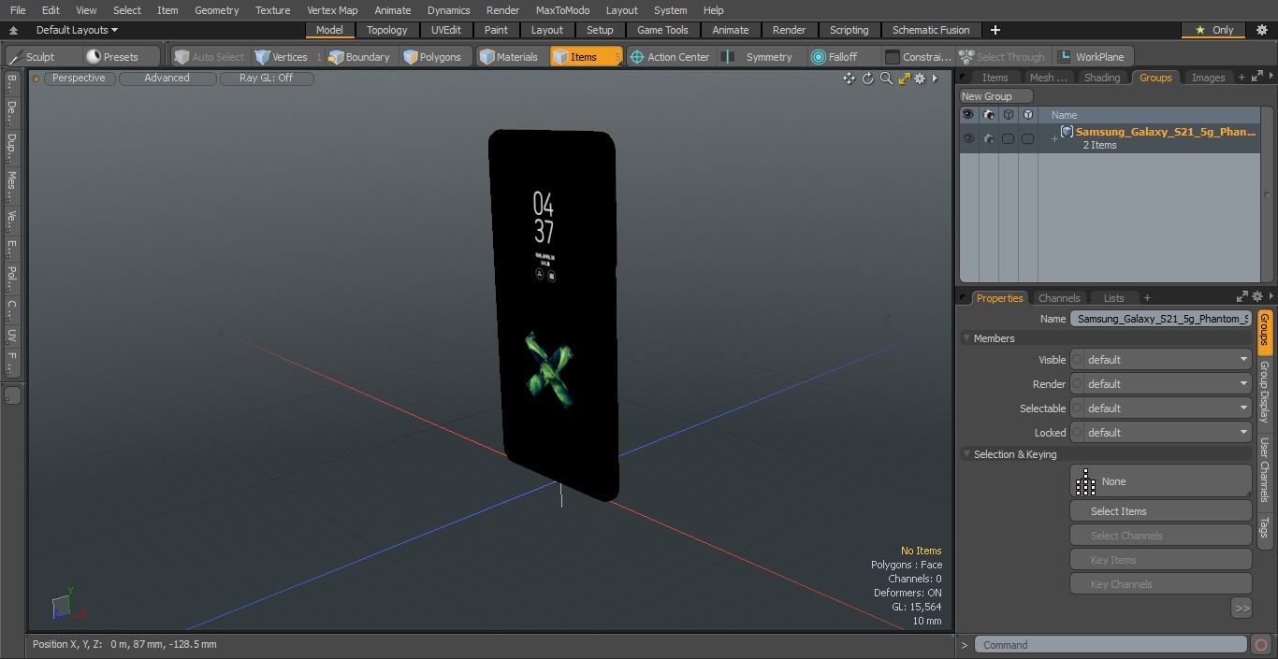Click the record icon beside Command field
The width and height of the screenshot is (1278, 659).
(x=1261, y=645)
